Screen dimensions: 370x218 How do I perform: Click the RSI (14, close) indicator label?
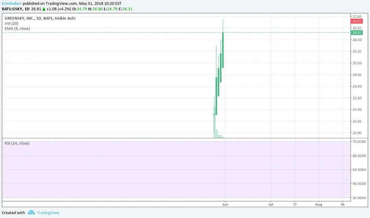(17, 143)
